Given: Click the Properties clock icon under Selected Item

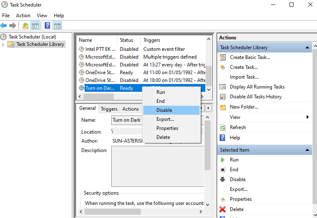Looking at the screenshot, I should pos(223,200).
